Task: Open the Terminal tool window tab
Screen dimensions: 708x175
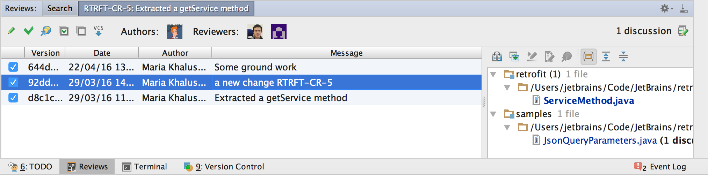Action: click(x=145, y=167)
